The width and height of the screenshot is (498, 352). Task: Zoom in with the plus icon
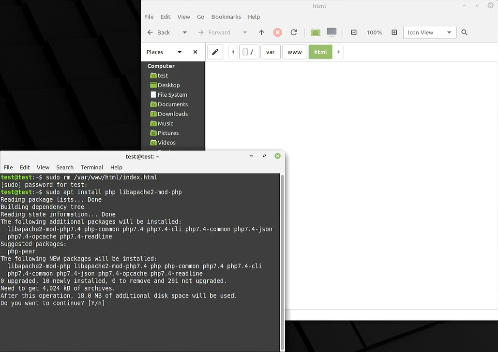click(x=394, y=32)
